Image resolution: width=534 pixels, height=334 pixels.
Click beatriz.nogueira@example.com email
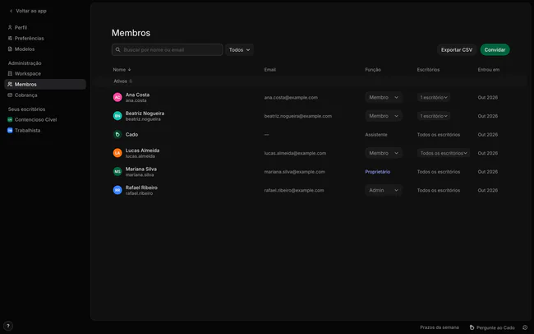click(298, 116)
